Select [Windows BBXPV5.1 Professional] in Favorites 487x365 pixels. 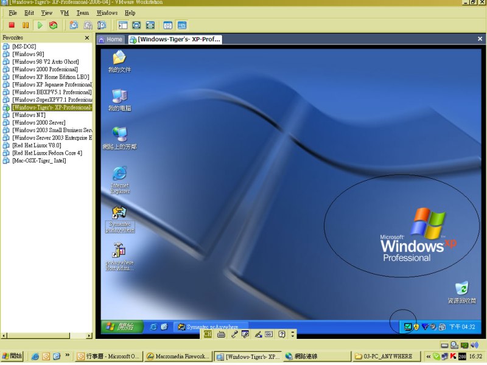click(52, 92)
